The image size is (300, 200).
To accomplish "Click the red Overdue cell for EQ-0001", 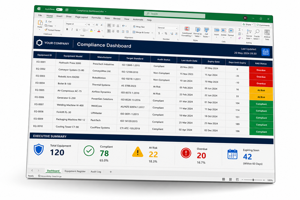I will point(261,70).
